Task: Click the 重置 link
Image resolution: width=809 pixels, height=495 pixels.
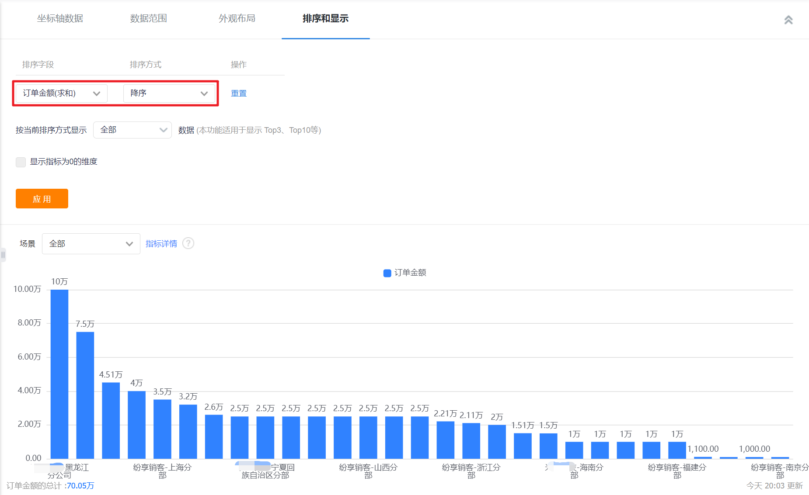Action: pos(239,93)
